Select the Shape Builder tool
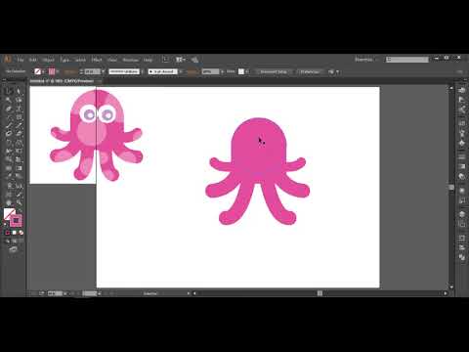The height and width of the screenshot is (352, 469). (x=9, y=159)
